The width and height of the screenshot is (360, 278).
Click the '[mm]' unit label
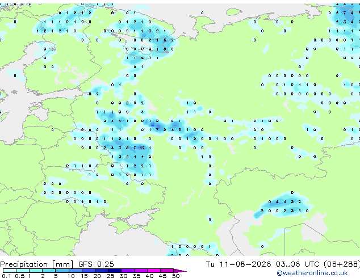point(62,264)
